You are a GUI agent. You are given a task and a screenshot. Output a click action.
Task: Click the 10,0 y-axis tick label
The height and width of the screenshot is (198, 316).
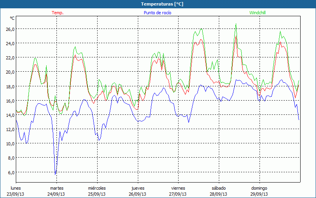coord(9,143)
